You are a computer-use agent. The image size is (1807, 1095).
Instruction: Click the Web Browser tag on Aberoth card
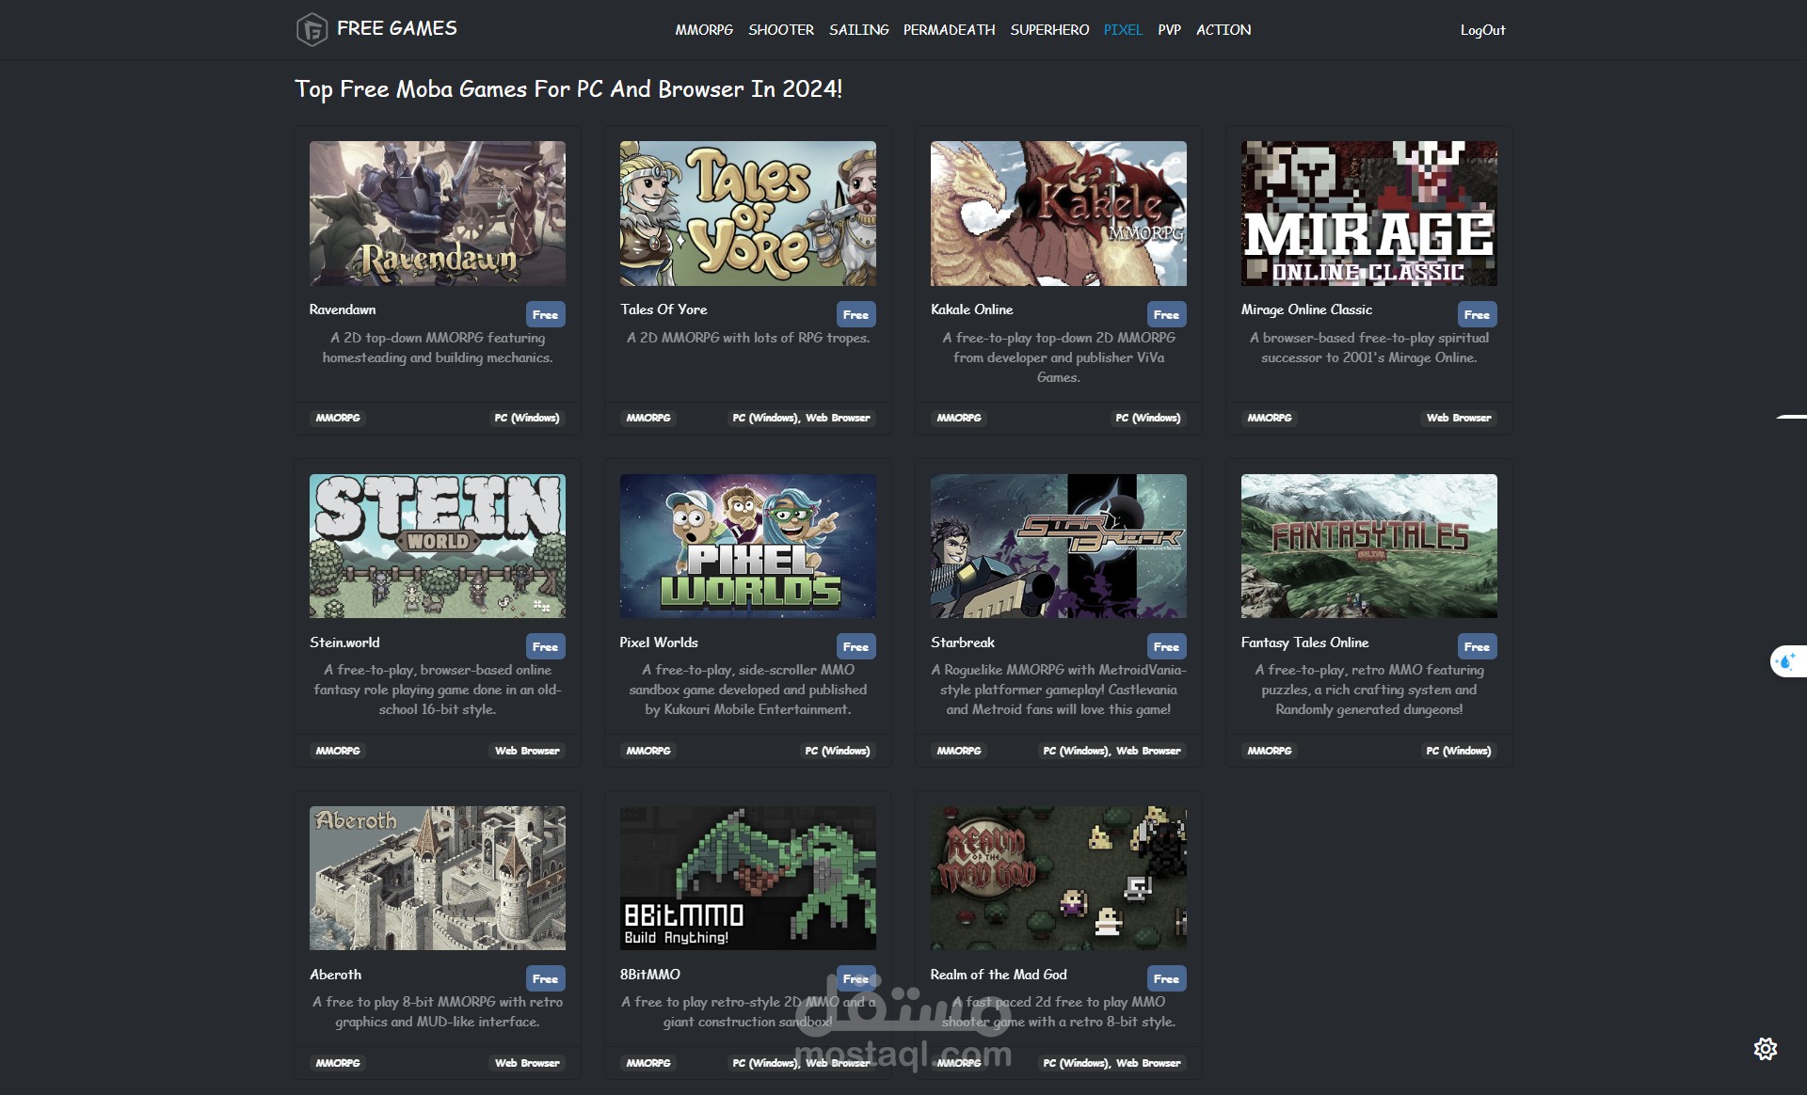click(x=527, y=1063)
